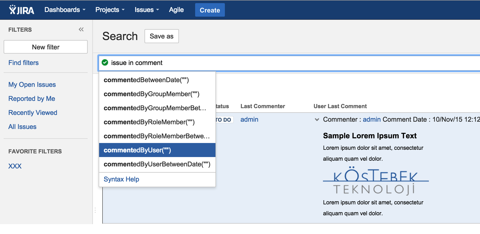Viewport: 480px width, 234px height.
Task: Click the green JQL valid checkmark
Action: click(x=105, y=62)
